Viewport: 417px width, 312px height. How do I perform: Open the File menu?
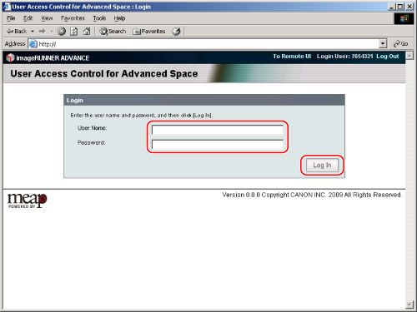(11, 18)
